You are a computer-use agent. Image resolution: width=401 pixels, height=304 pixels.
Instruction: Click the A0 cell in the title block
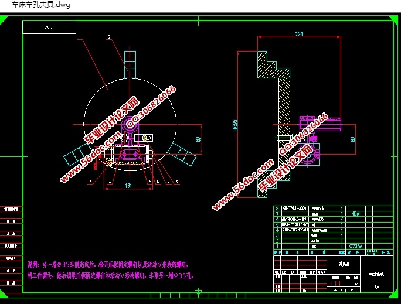point(376,287)
